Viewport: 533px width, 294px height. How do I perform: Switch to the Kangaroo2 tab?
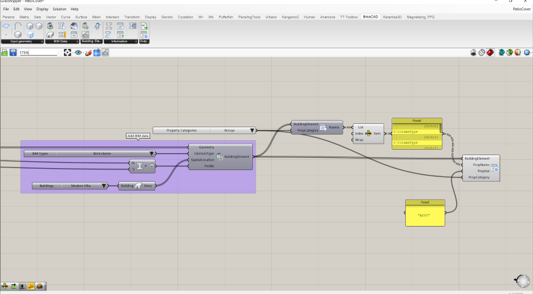click(x=290, y=17)
